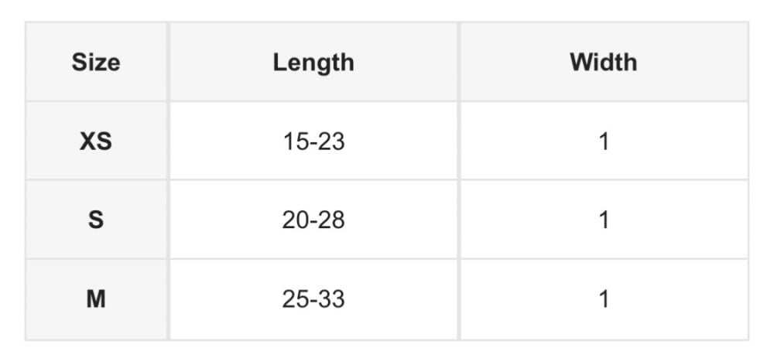Select the word Length in table header

(313, 63)
